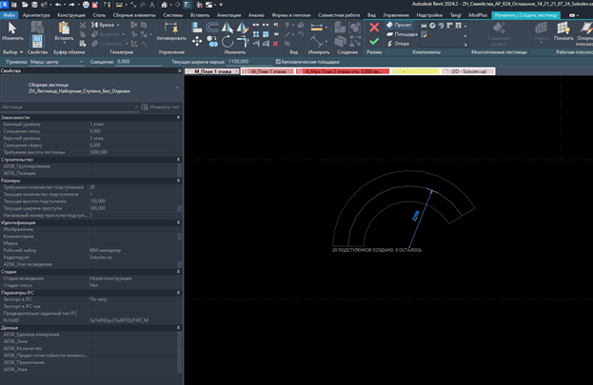
Task: Expand the components gallery arrow
Action: (x=465, y=45)
